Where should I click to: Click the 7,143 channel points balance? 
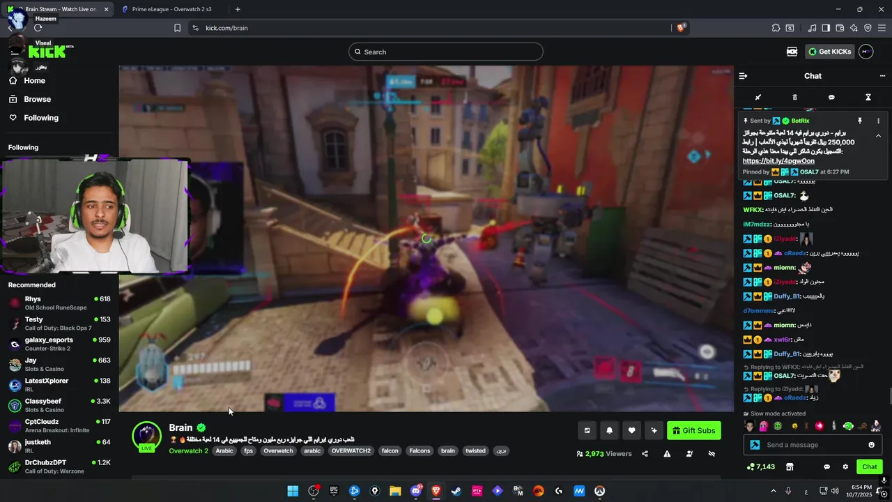coord(760,466)
